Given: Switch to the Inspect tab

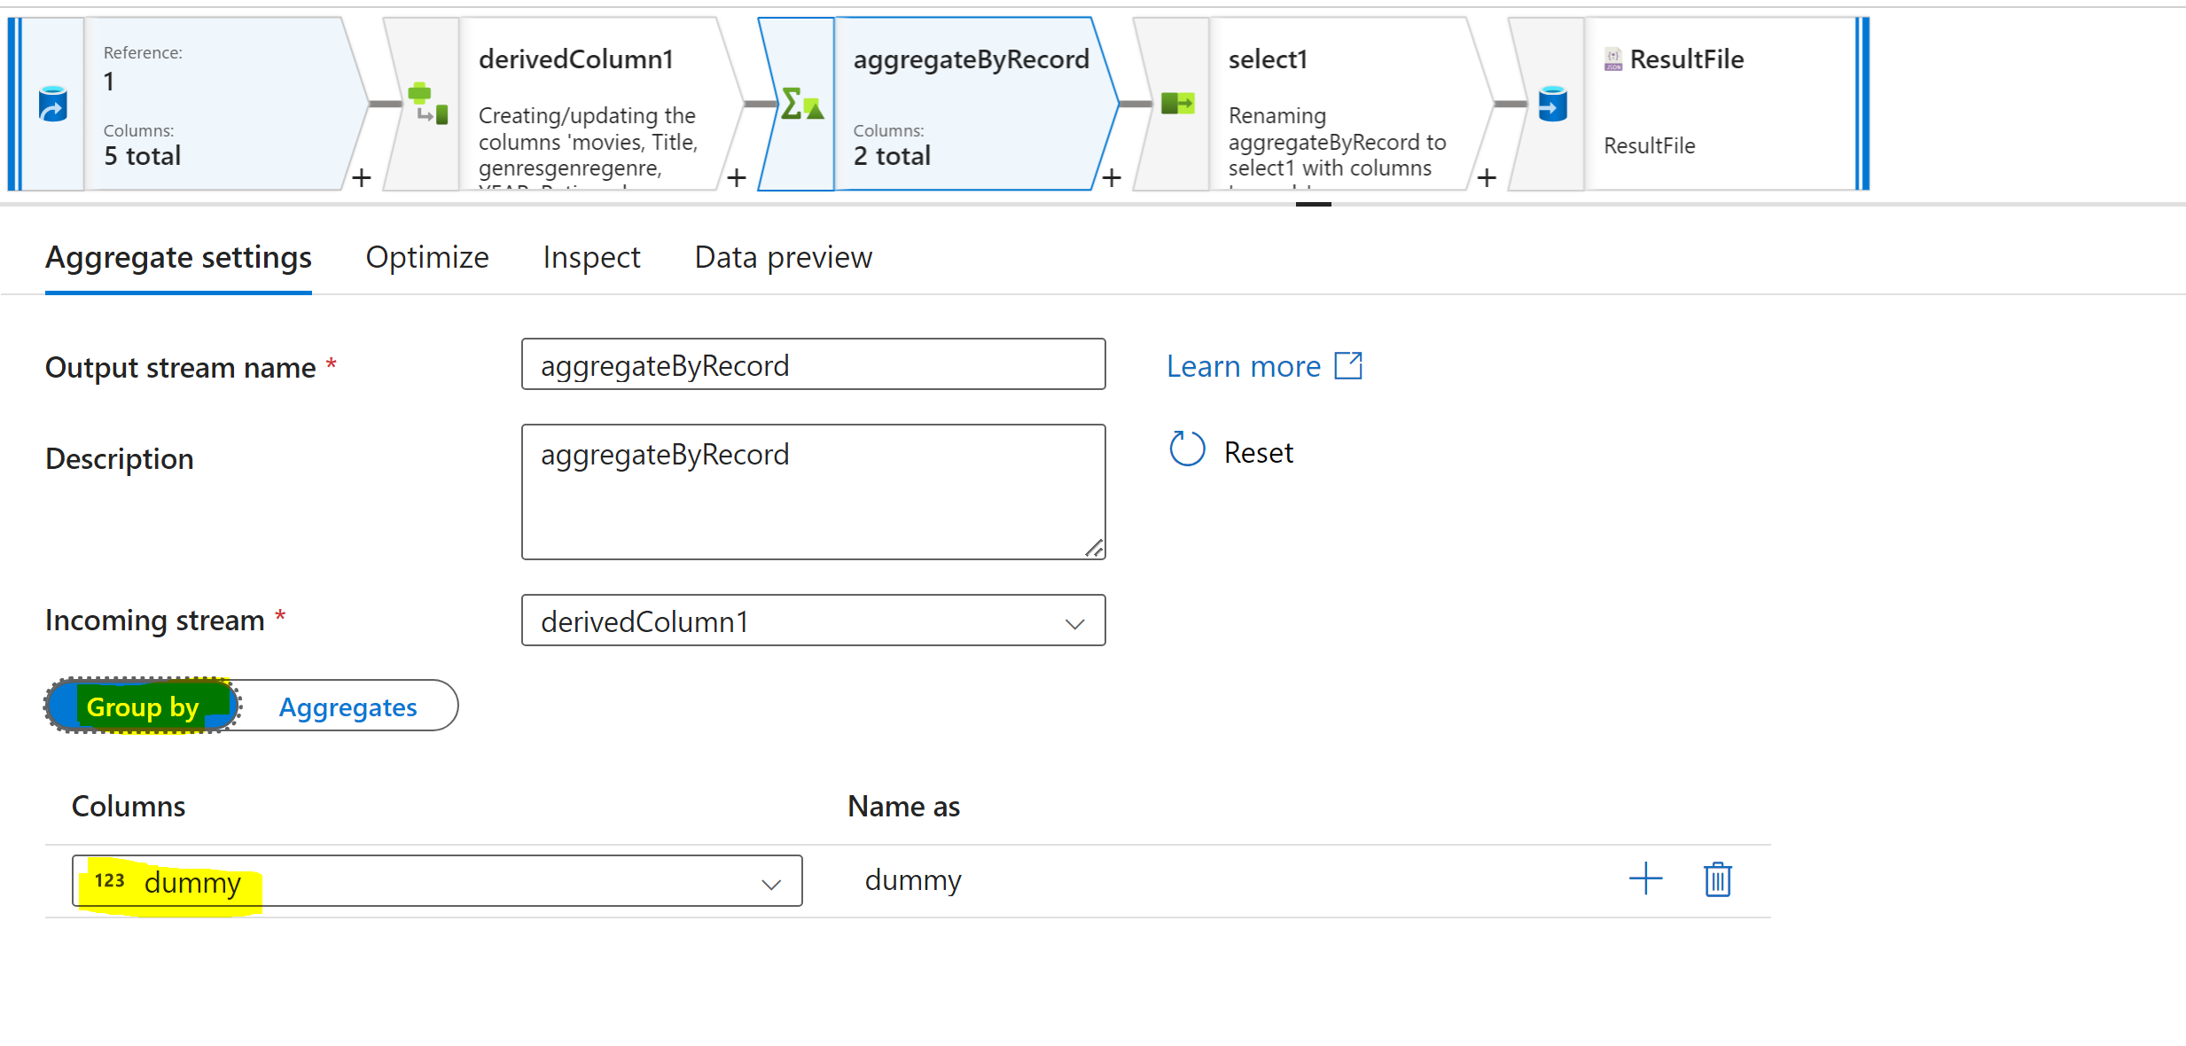Looking at the screenshot, I should [591, 258].
